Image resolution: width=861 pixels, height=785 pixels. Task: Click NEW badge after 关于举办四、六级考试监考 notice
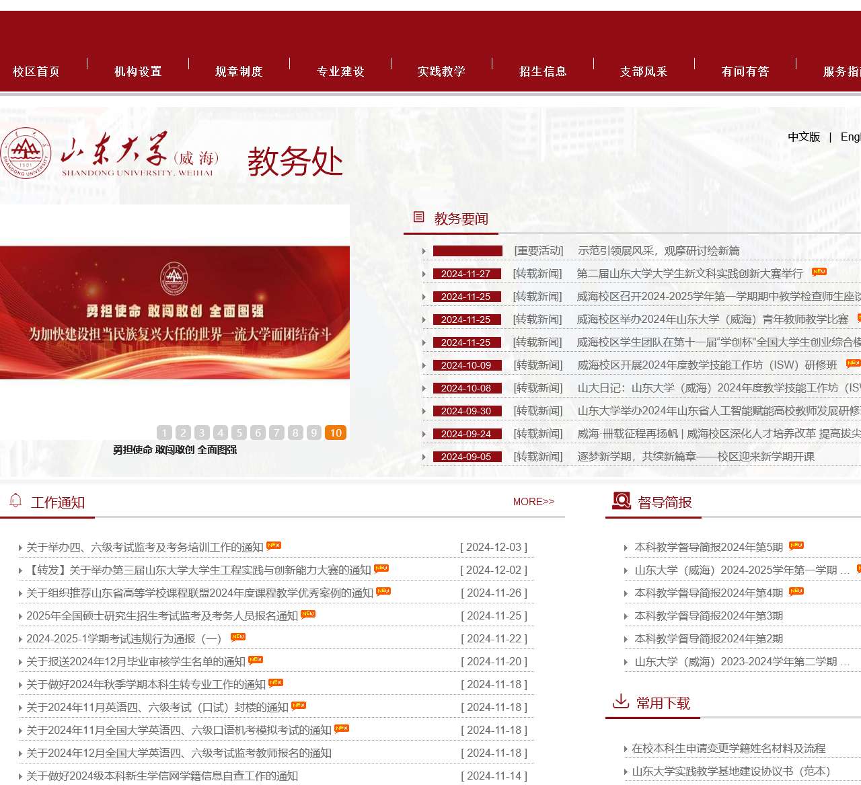(x=274, y=546)
